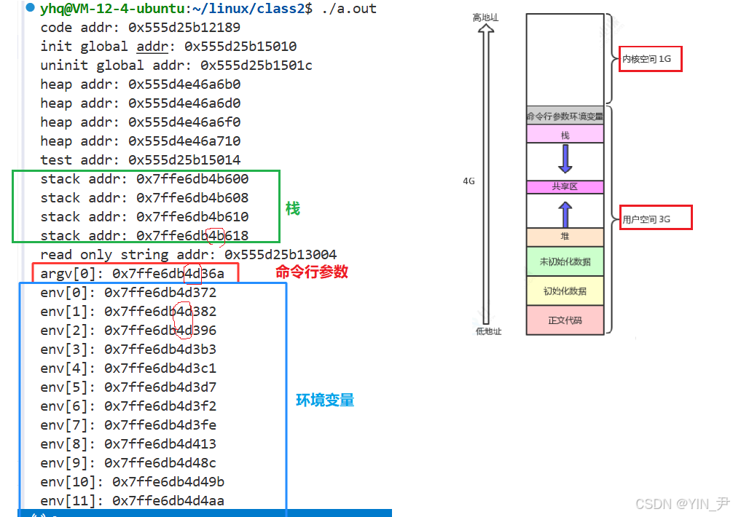733x517 pixels.
Task: Click the env[0] address line
Action: click(128, 292)
